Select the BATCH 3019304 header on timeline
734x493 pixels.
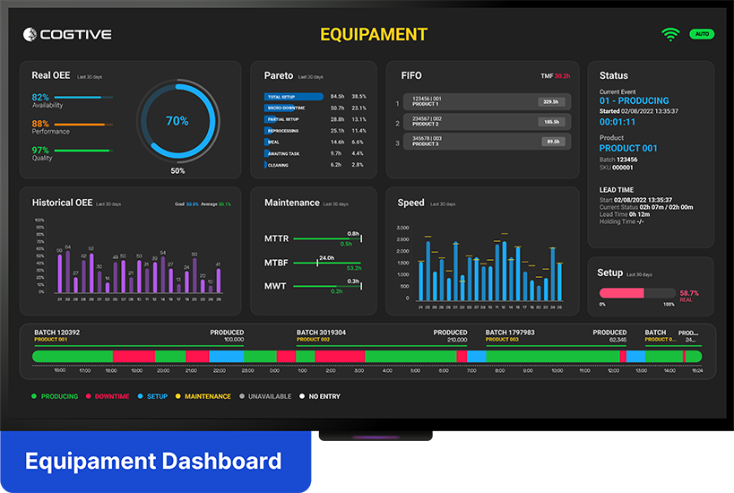coord(321,332)
